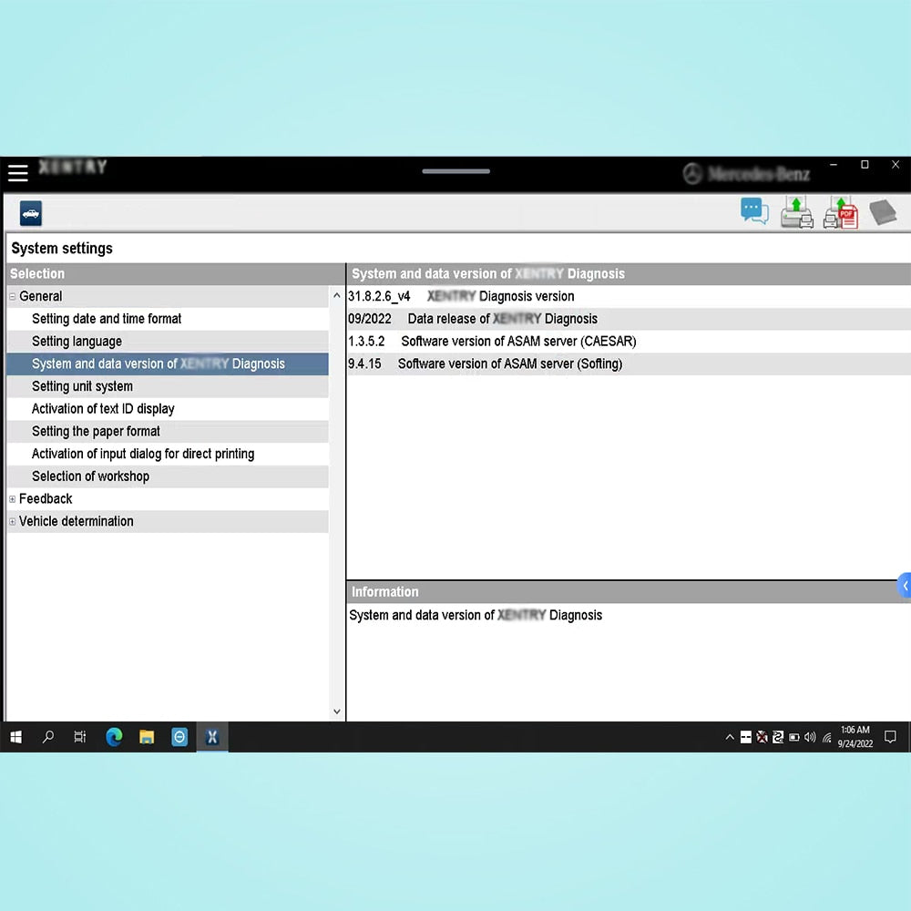Open the hamburger menu in the title bar

tap(17, 172)
